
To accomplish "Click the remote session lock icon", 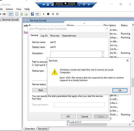I will tap(48, 5).
